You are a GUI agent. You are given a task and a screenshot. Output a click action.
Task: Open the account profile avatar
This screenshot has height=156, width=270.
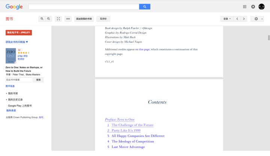point(261,7)
